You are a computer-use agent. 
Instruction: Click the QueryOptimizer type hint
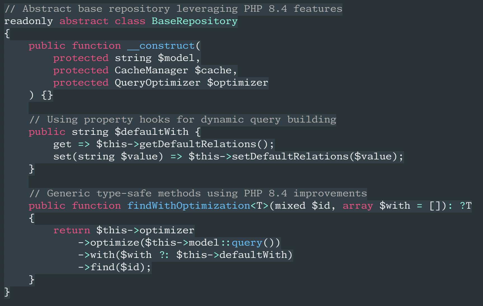tap(157, 83)
